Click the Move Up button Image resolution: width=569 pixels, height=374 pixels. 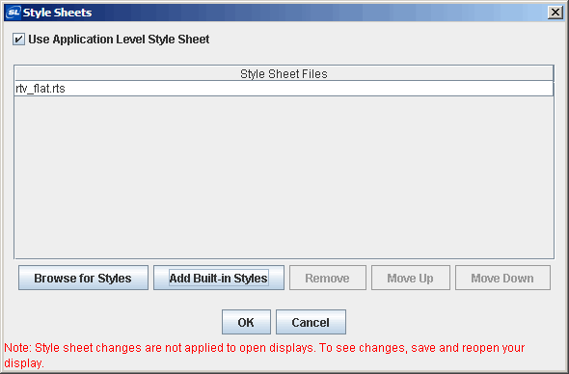tap(411, 278)
